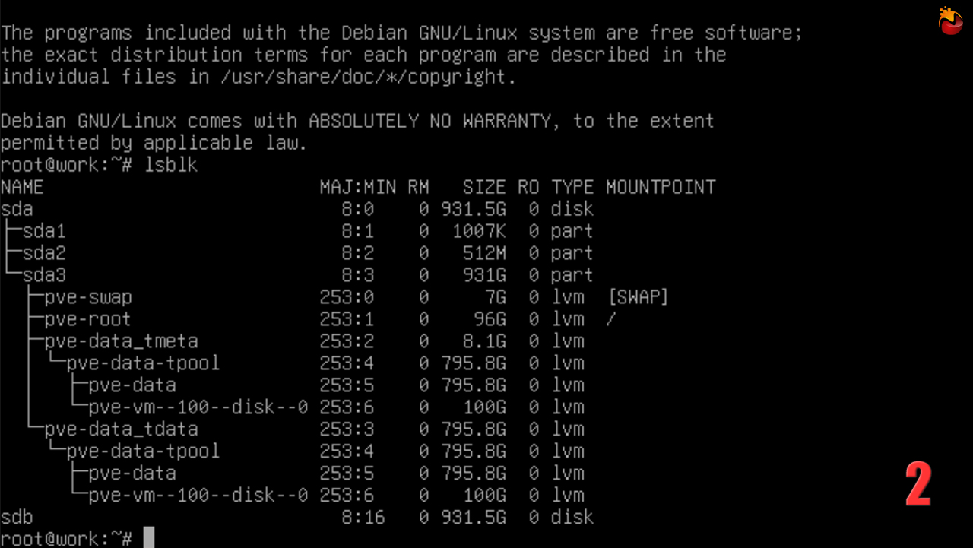973x548 pixels.
Task: Select the sda2 partition name
Action: (x=44, y=253)
